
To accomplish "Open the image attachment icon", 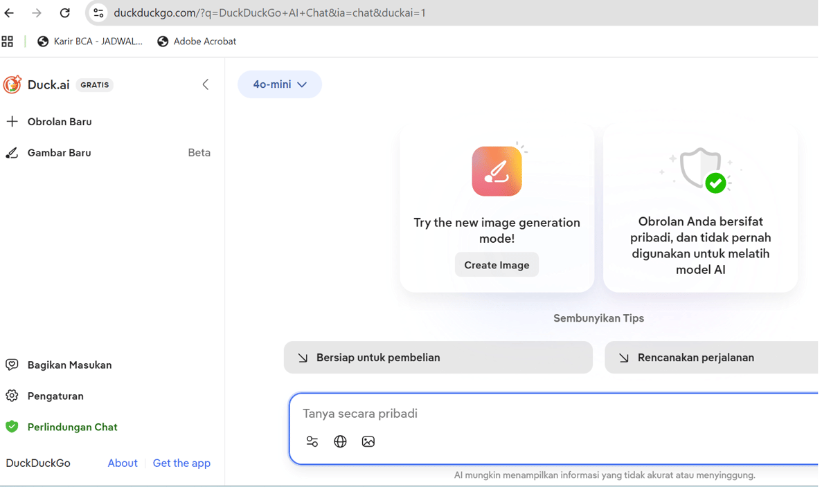I will (368, 441).
